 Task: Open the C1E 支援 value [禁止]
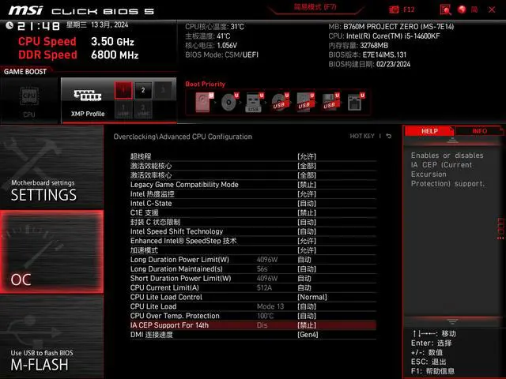pos(307,212)
